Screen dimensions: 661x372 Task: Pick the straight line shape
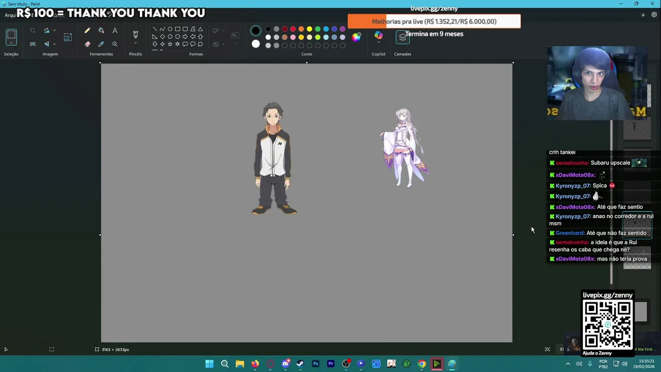pos(154,29)
